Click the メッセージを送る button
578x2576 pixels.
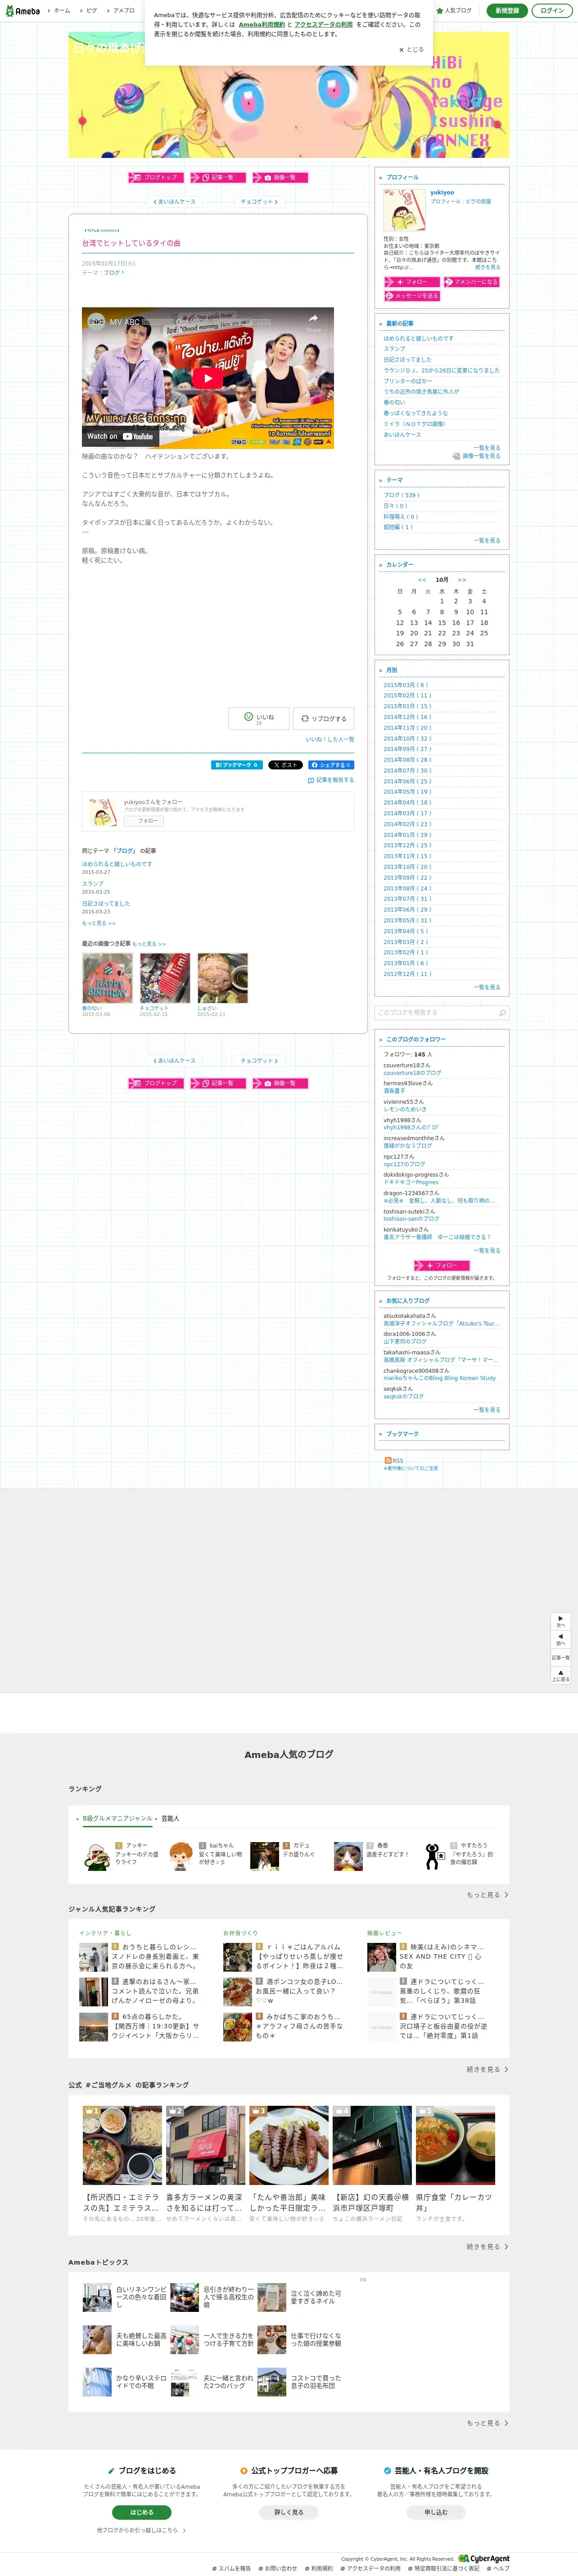point(412,296)
